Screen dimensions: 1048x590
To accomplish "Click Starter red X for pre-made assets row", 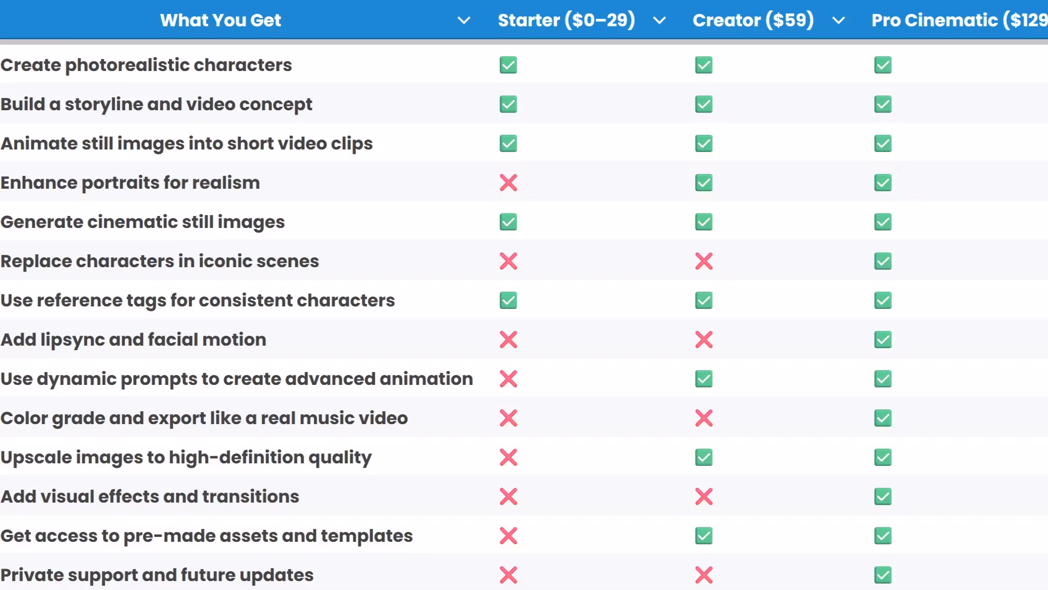I will [x=508, y=536].
